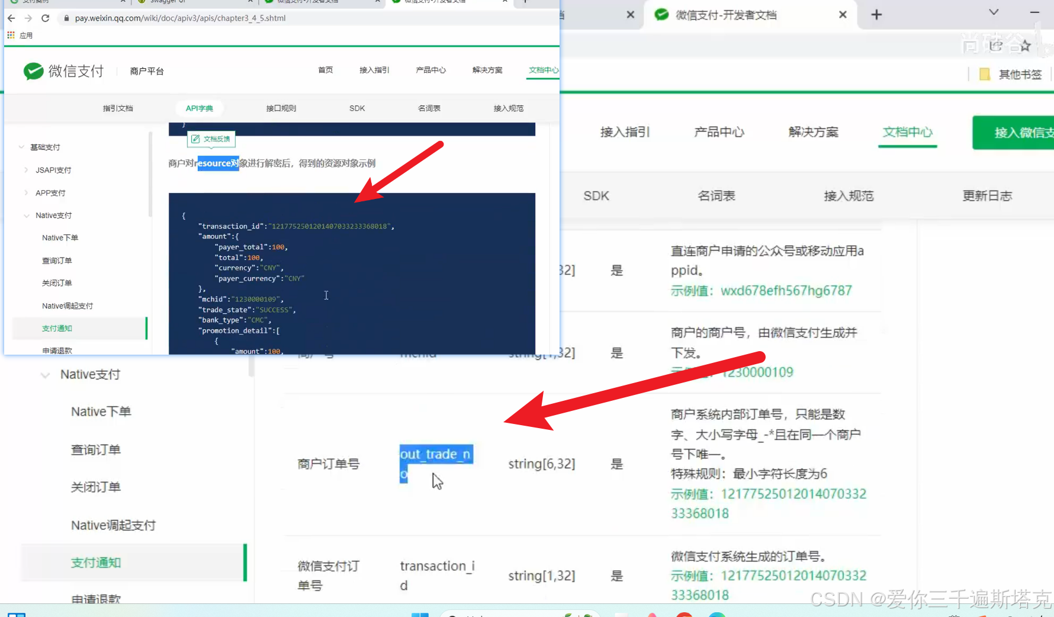Screen dimensions: 1054x617
Task: Switch to 名词表 tab in large window
Action: coord(716,196)
